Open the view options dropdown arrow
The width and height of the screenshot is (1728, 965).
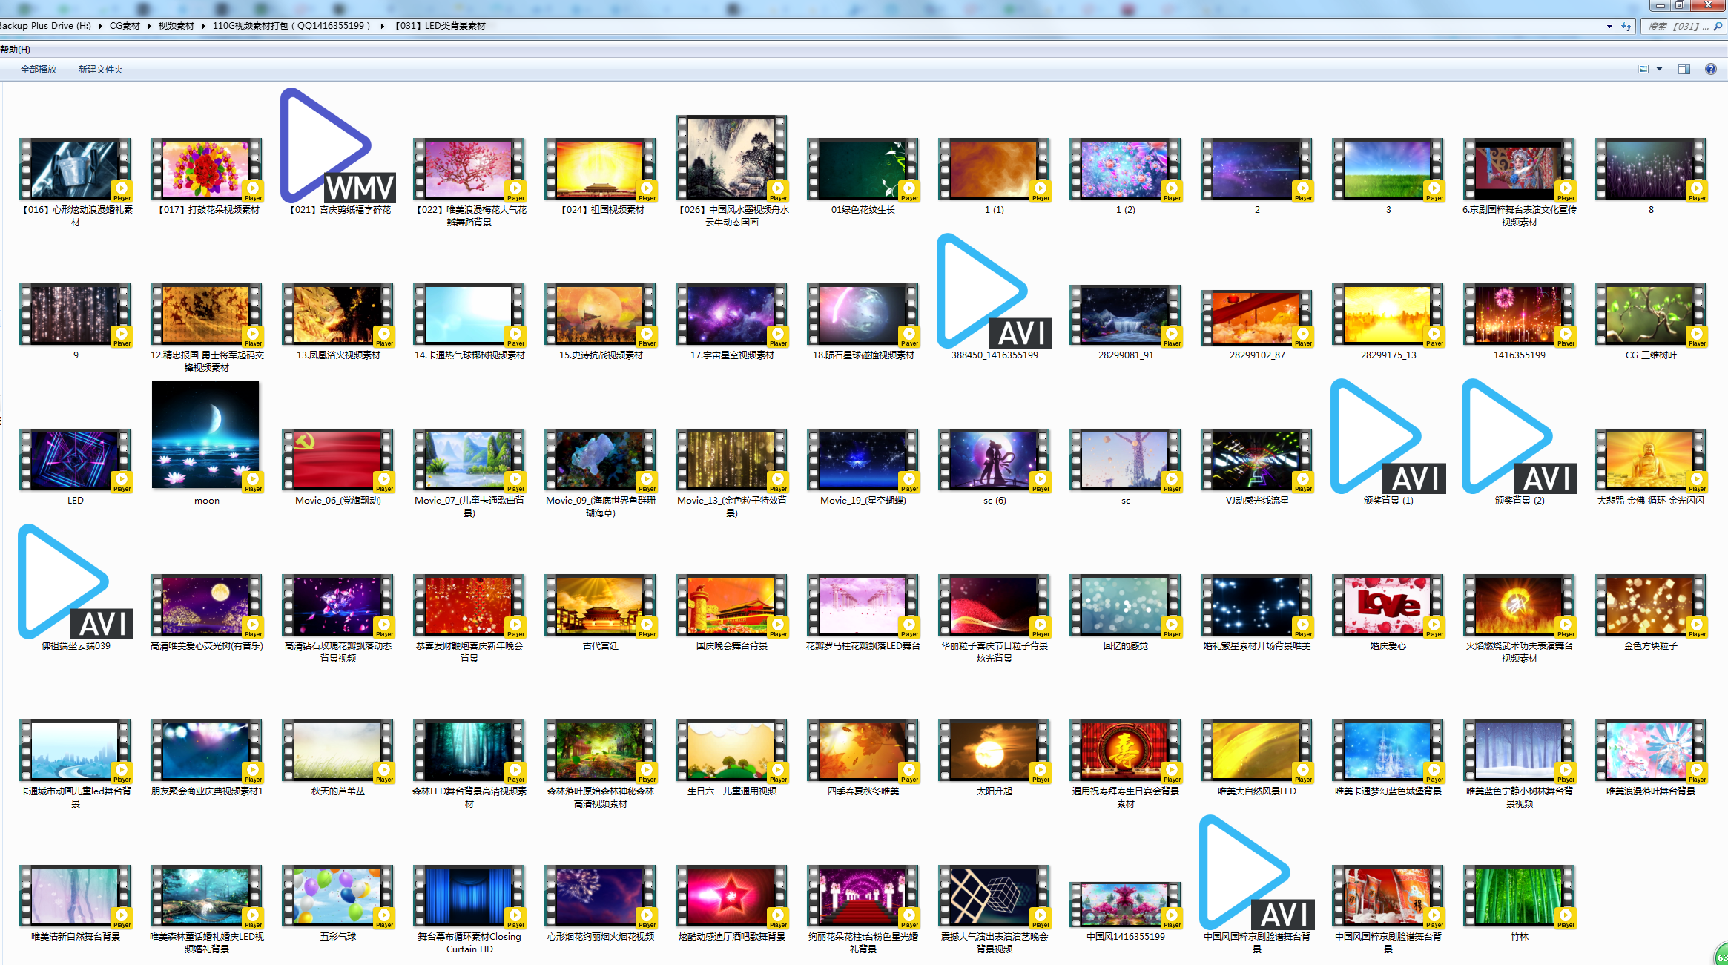click(1659, 69)
